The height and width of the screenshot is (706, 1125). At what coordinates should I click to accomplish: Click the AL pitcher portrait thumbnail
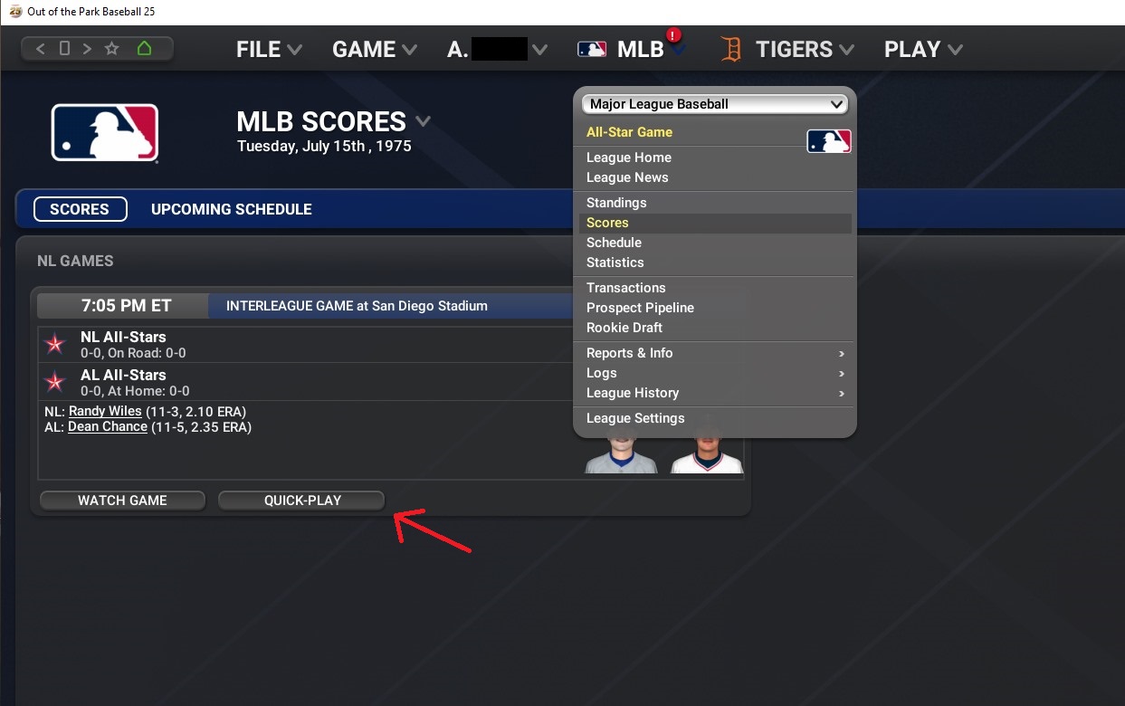point(706,448)
